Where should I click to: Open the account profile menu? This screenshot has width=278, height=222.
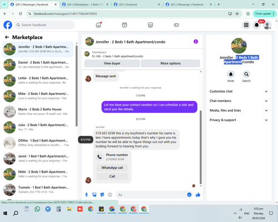tap(267, 25)
